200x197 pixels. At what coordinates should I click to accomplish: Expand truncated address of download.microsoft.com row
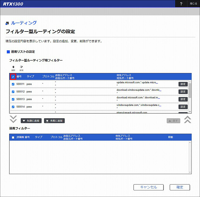(159, 98)
